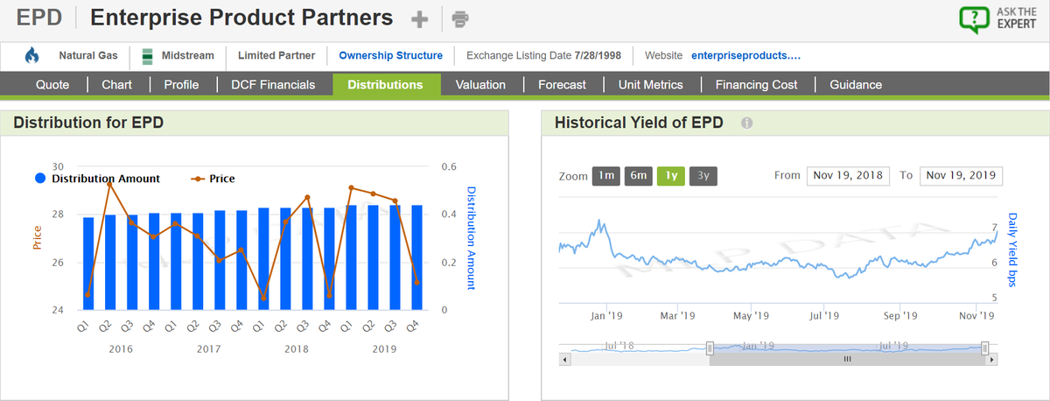Go to the Valuation tab

pos(480,85)
